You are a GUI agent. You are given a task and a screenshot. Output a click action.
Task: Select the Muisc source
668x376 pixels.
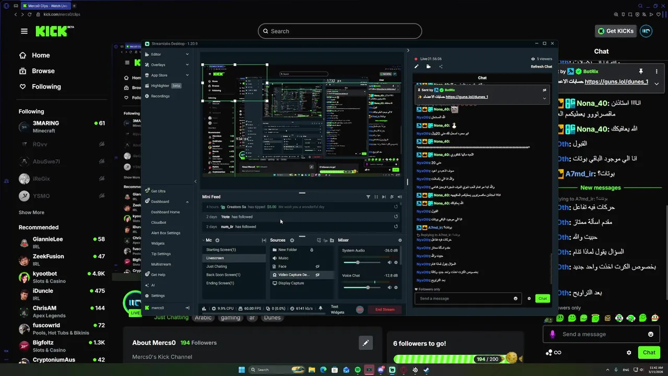(x=301, y=258)
